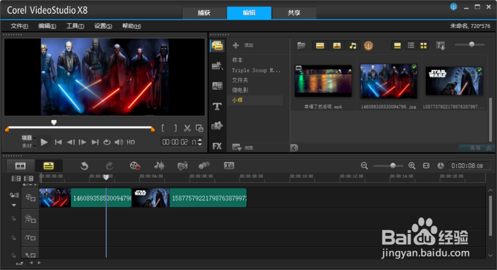
Task: Toggle audio files filter in library
Action: click(x=353, y=46)
